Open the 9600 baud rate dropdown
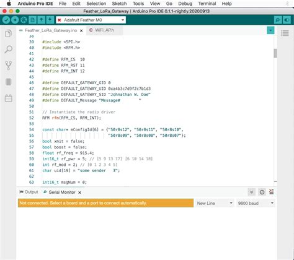 256,203
